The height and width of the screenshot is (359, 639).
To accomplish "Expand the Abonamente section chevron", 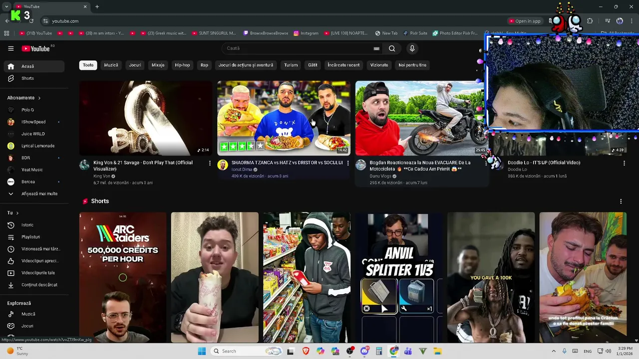I will click(39, 98).
